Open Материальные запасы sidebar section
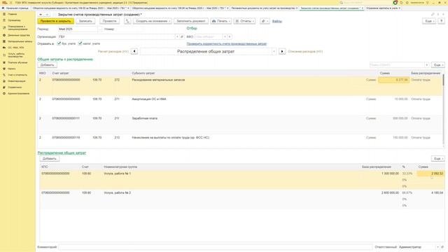This screenshot has width=448, height=252. 20,41
